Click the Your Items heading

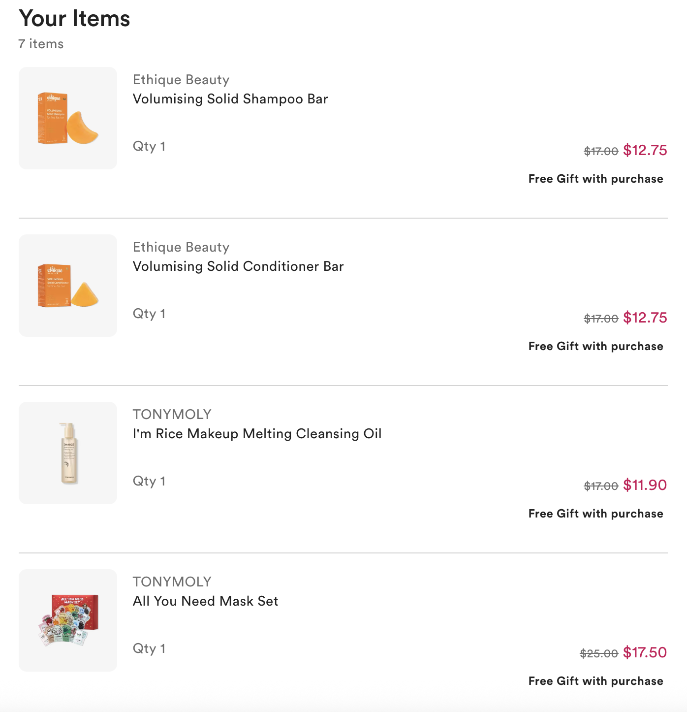[74, 19]
